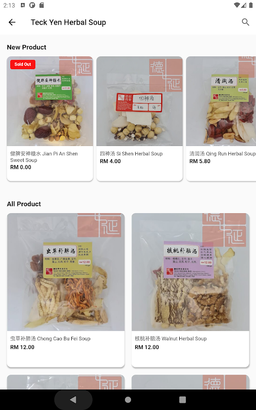Open the partially visible bottom-left product card
Screen dimensions: 256x410
66,382
